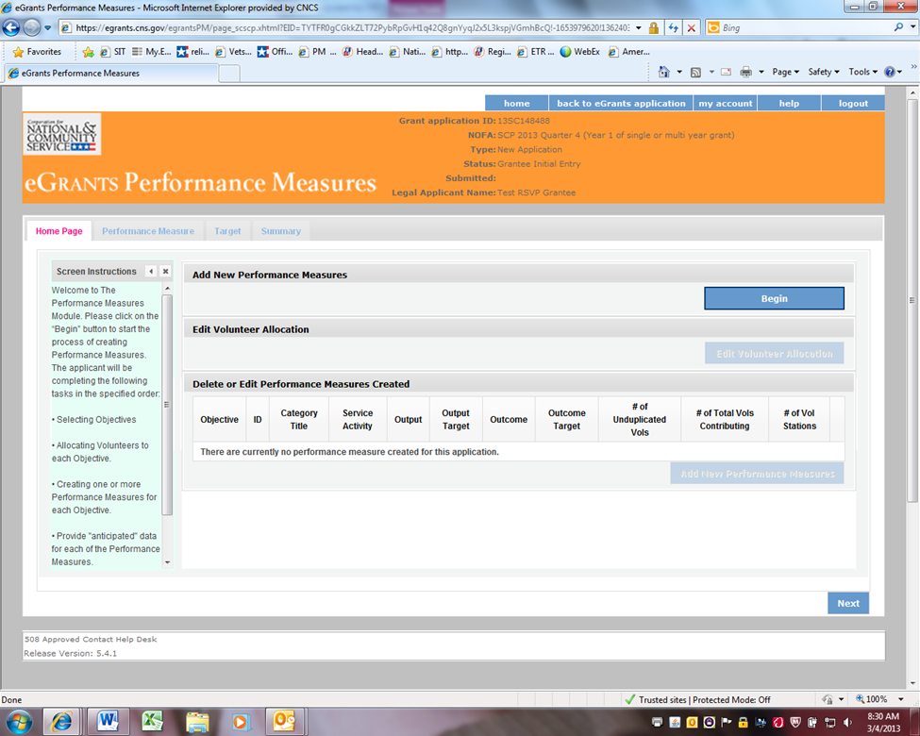
Task: Open Microsoft Word from the taskbar
Action: (108, 722)
